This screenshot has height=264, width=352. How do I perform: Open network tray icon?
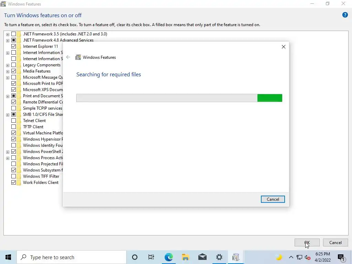tap(299, 257)
